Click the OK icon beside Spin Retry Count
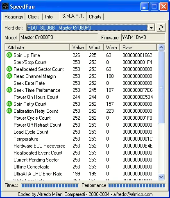The height and width of the screenshot is (198, 170). 9,104
